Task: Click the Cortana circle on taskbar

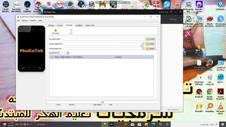Action: click(x=167, y=124)
